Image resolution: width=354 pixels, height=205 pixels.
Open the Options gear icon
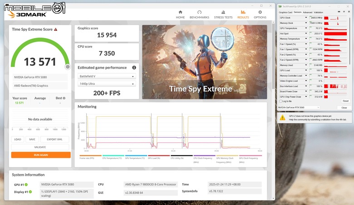click(x=260, y=12)
